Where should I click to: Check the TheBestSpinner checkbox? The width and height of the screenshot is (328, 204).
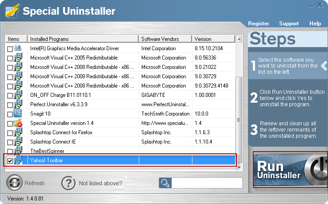click(10, 151)
